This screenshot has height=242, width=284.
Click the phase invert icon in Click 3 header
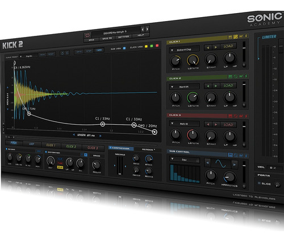(236, 116)
